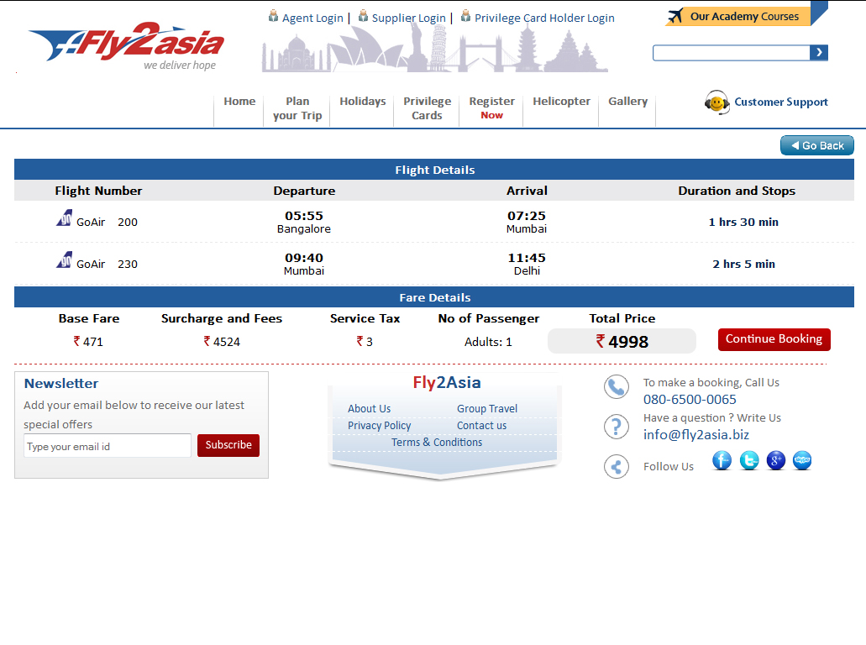Open the Plan your Trip menu

pyautogui.click(x=297, y=108)
